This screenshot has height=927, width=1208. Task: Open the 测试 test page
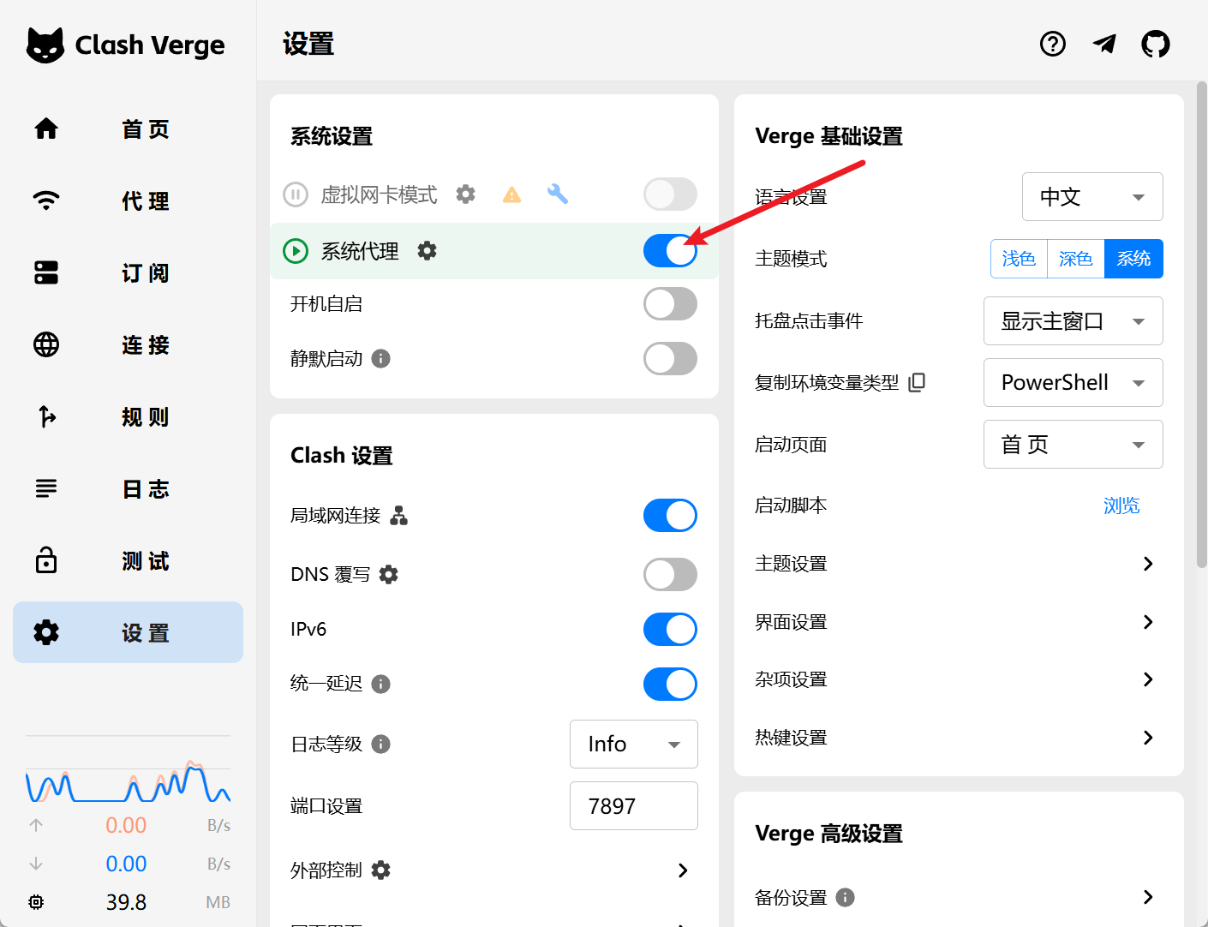point(128,560)
